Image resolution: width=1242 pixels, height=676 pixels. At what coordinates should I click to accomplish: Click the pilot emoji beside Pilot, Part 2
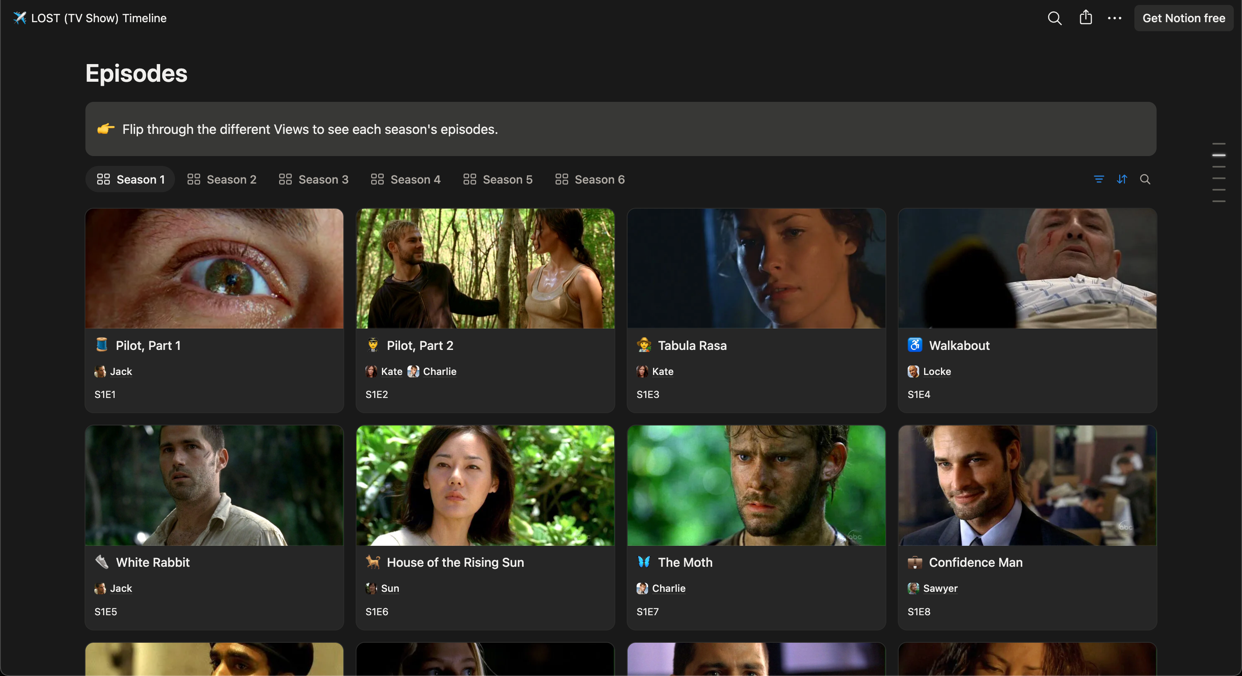[x=373, y=345]
